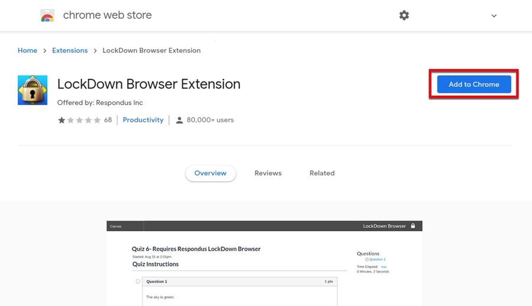
Task: Click the 68 ratings count
Action: click(108, 120)
